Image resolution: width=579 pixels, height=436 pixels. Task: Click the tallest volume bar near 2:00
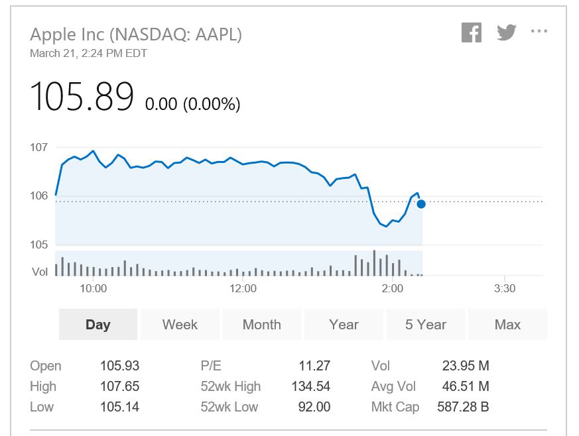374,263
